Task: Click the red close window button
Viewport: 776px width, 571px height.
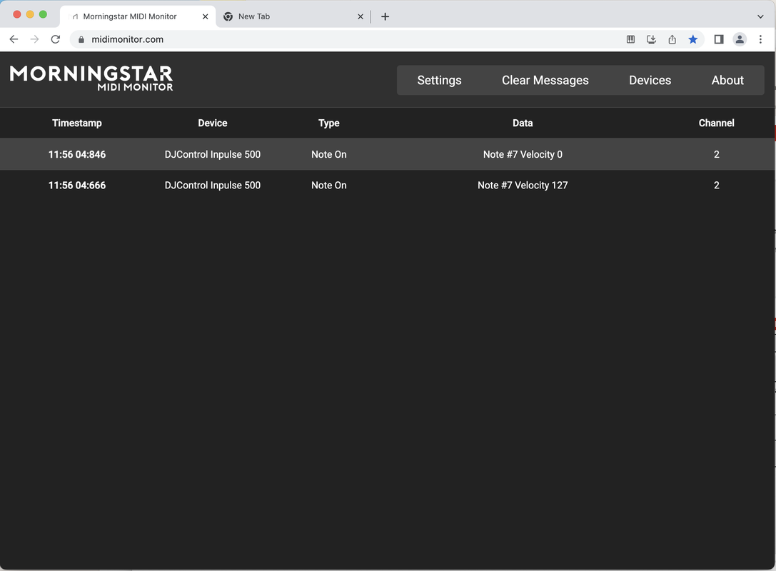Action: point(17,14)
